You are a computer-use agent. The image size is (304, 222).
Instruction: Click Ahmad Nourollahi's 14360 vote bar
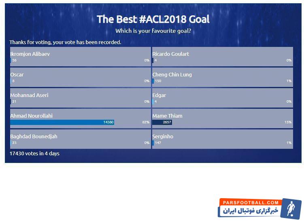coord(62,122)
